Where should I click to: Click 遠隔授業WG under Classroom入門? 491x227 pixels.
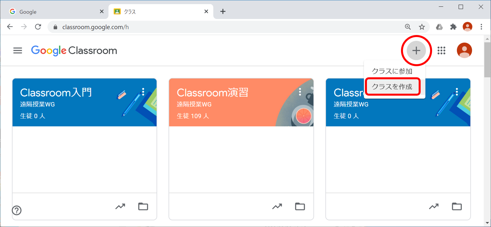point(37,104)
